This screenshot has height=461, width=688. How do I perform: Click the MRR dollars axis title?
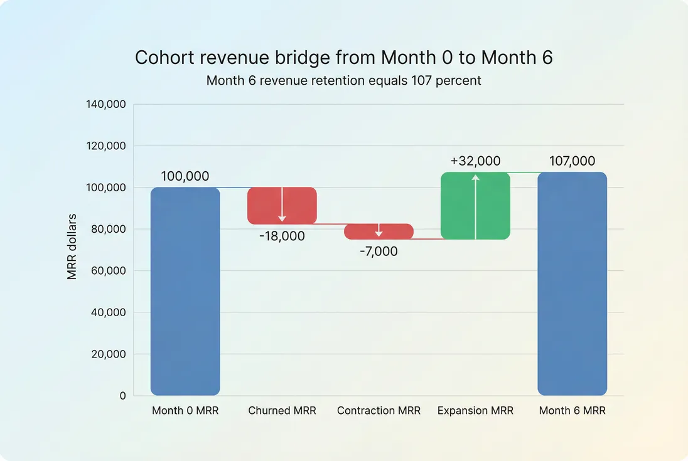(71, 248)
